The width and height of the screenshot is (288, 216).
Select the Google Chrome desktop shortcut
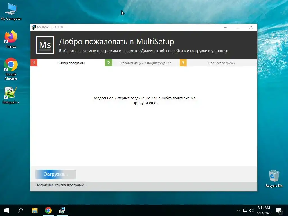[11, 69]
